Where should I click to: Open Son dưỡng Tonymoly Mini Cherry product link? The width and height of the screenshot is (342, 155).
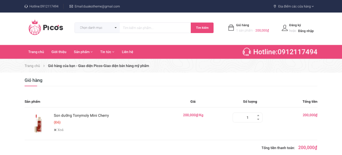(x=81, y=115)
